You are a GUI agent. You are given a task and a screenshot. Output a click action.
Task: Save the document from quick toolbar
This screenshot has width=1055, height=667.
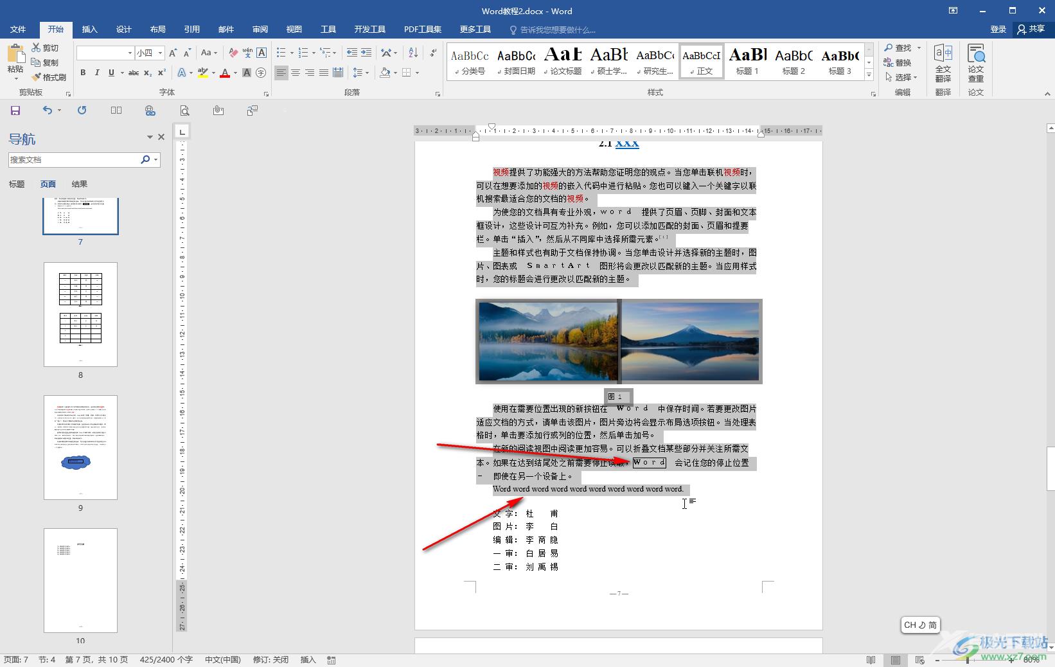[15, 111]
